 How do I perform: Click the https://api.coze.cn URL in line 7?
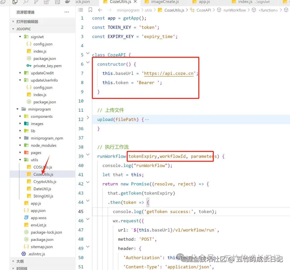169,73
